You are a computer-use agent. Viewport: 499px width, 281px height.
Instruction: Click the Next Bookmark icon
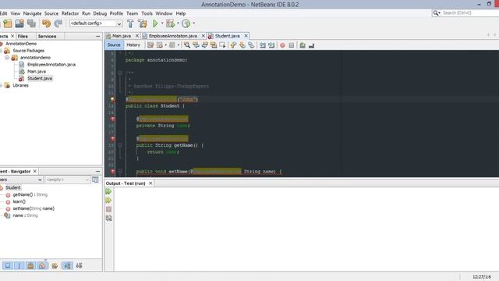(x=242, y=45)
